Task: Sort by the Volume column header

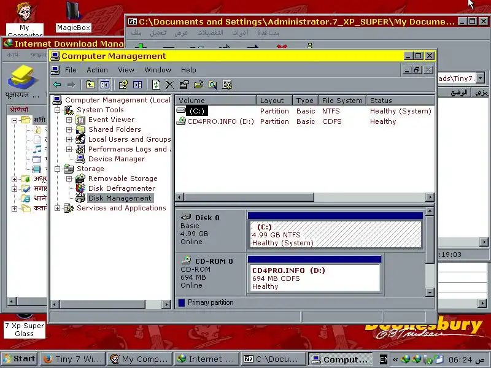Action: point(215,101)
